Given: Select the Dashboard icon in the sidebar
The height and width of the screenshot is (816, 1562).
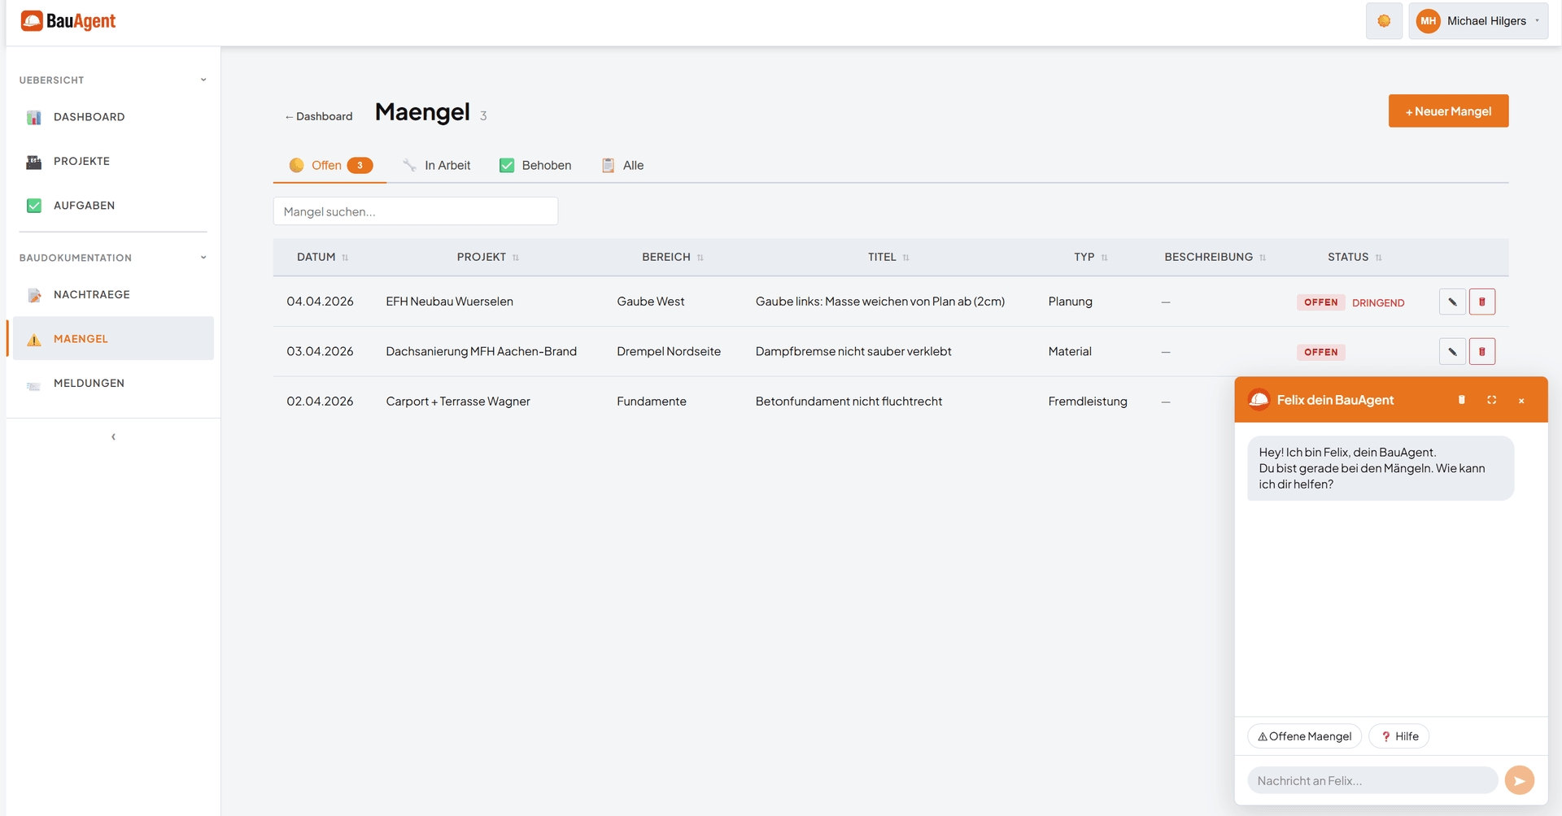Looking at the screenshot, I should [34, 117].
